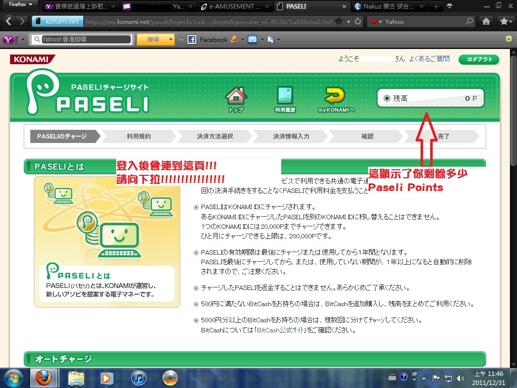
Task: Click the Firefox home button
Action: [486, 22]
